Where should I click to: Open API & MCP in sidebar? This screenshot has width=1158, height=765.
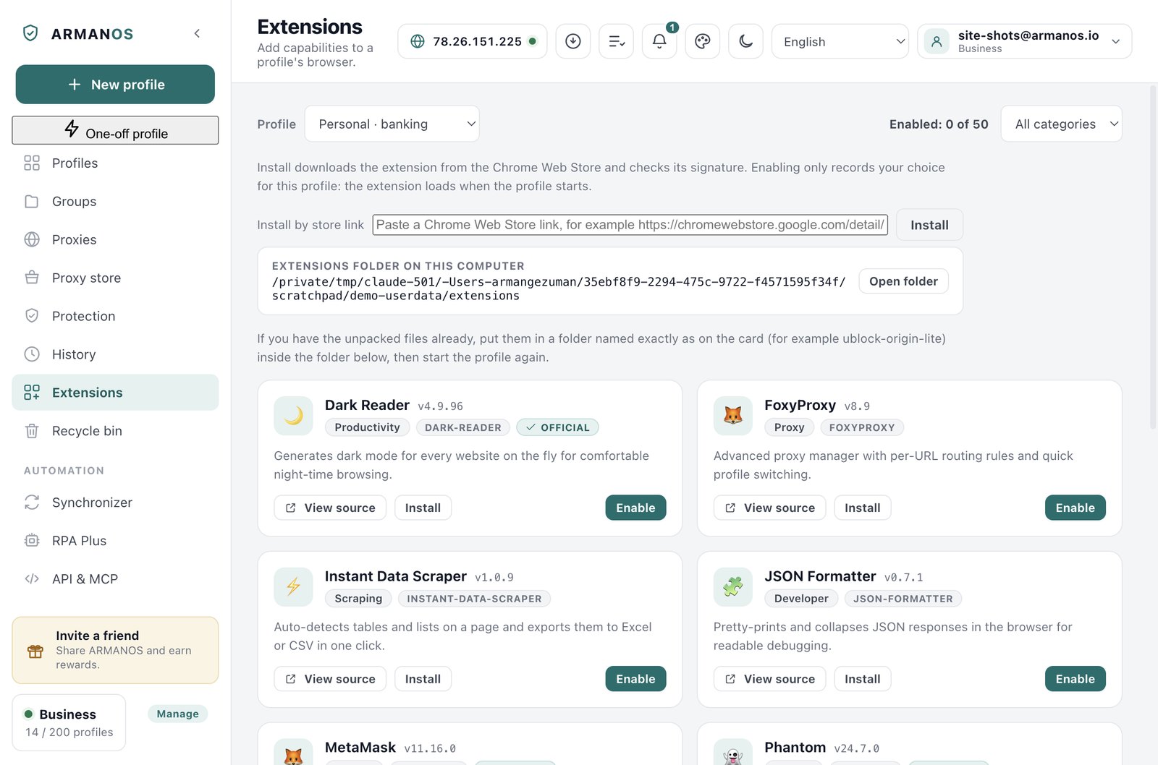click(x=115, y=579)
